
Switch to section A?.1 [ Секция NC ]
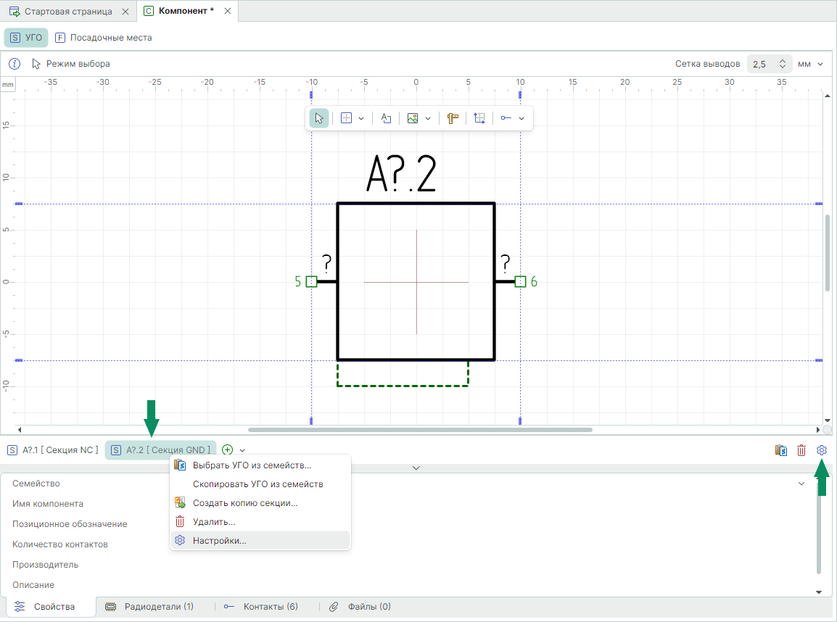[53, 450]
